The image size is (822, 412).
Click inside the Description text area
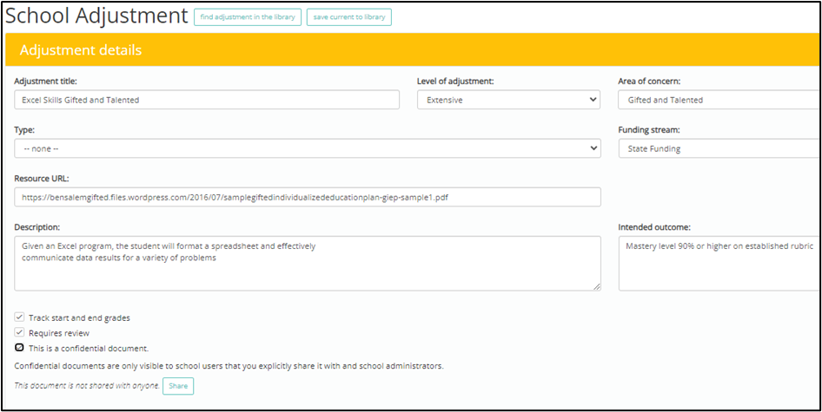(308, 264)
